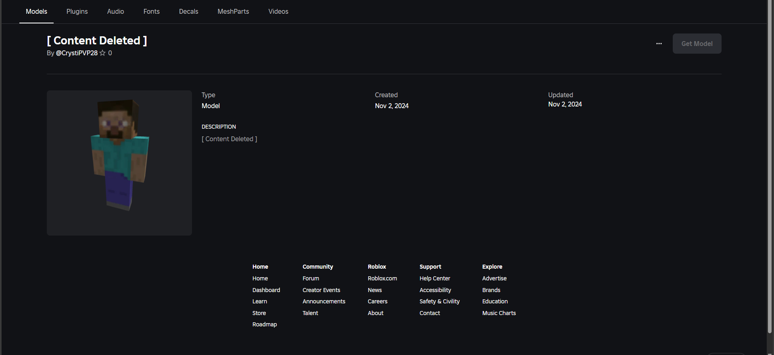This screenshot has height=355, width=774.
Task: Select the Fonts tab
Action: pos(152,11)
